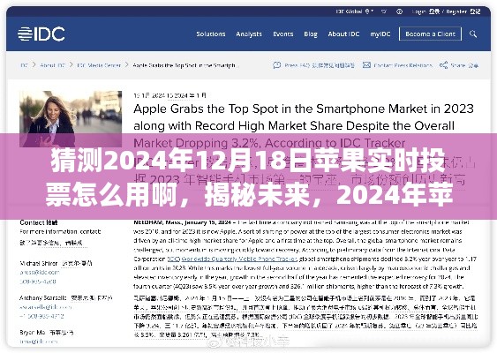497x353 pixels.
Task: Select the 'Contact' sidebar heading
Action: tap(39, 222)
